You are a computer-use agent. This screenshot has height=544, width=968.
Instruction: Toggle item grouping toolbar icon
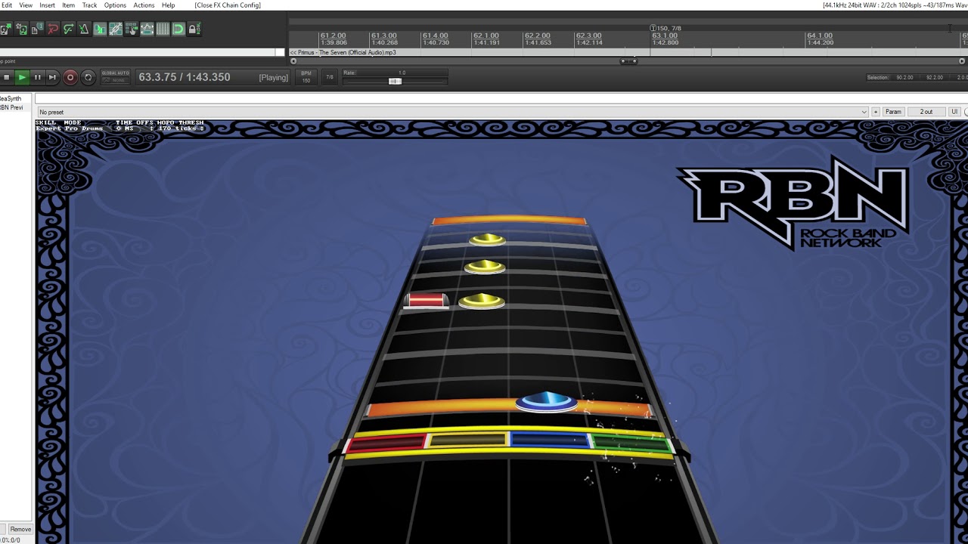116,29
